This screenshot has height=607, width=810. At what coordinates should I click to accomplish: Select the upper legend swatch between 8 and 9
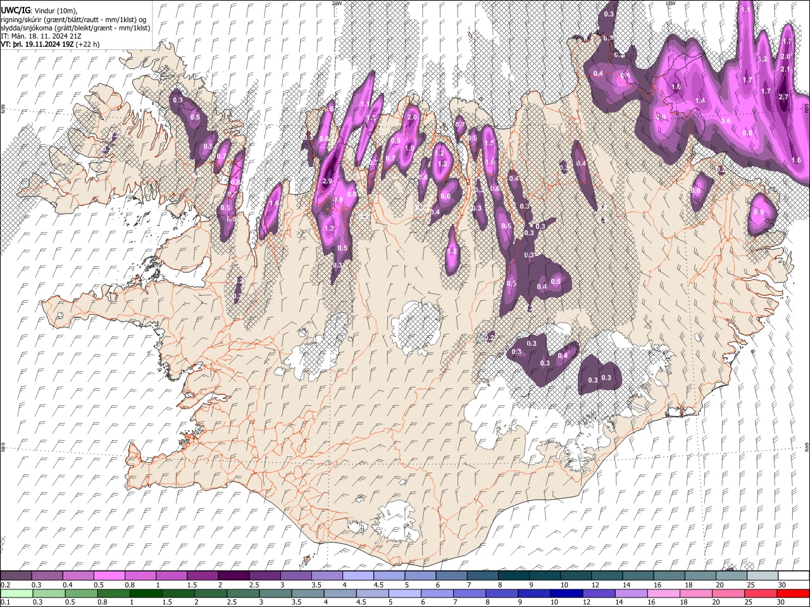click(x=513, y=575)
